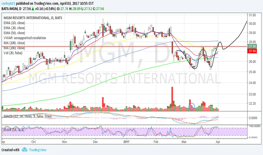Click the Nov label on time axis
The height and width of the screenshot is (155, 263).
point(64,142)
